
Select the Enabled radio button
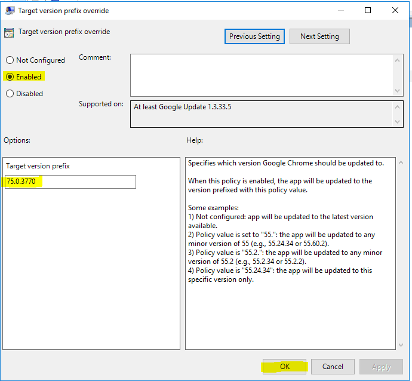pyautogui.click(x=10, y=77)
